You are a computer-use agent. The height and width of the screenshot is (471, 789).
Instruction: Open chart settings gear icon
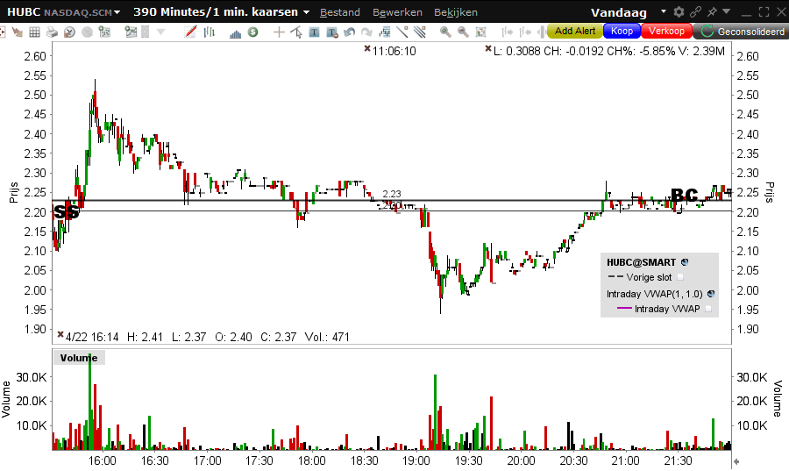click(679, 11)
